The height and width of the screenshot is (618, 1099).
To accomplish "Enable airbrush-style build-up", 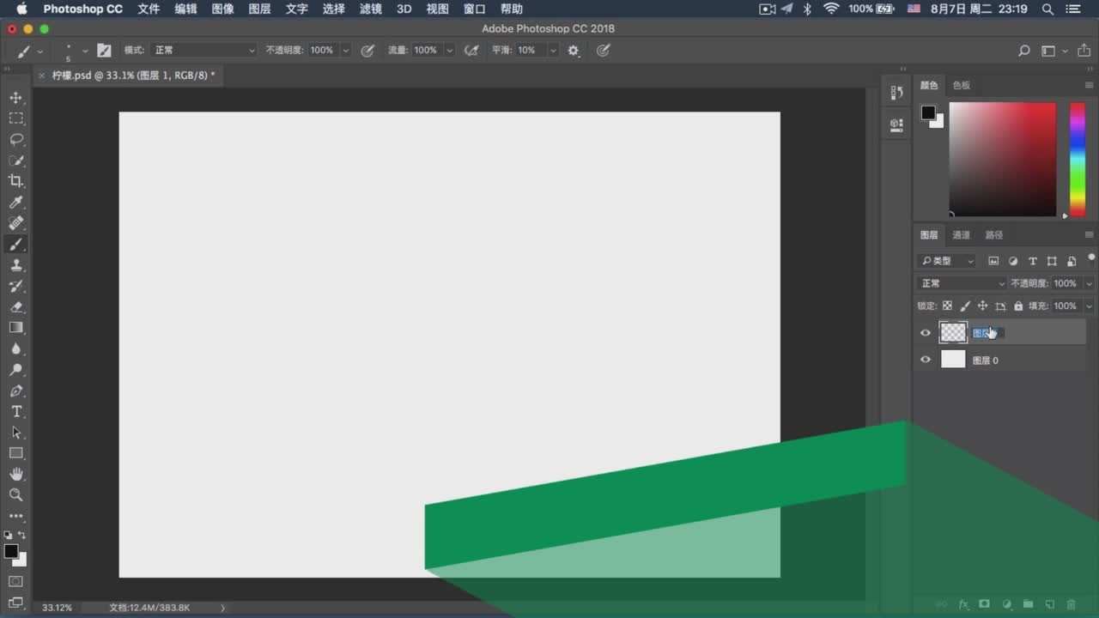I will [x=471, y=51].
